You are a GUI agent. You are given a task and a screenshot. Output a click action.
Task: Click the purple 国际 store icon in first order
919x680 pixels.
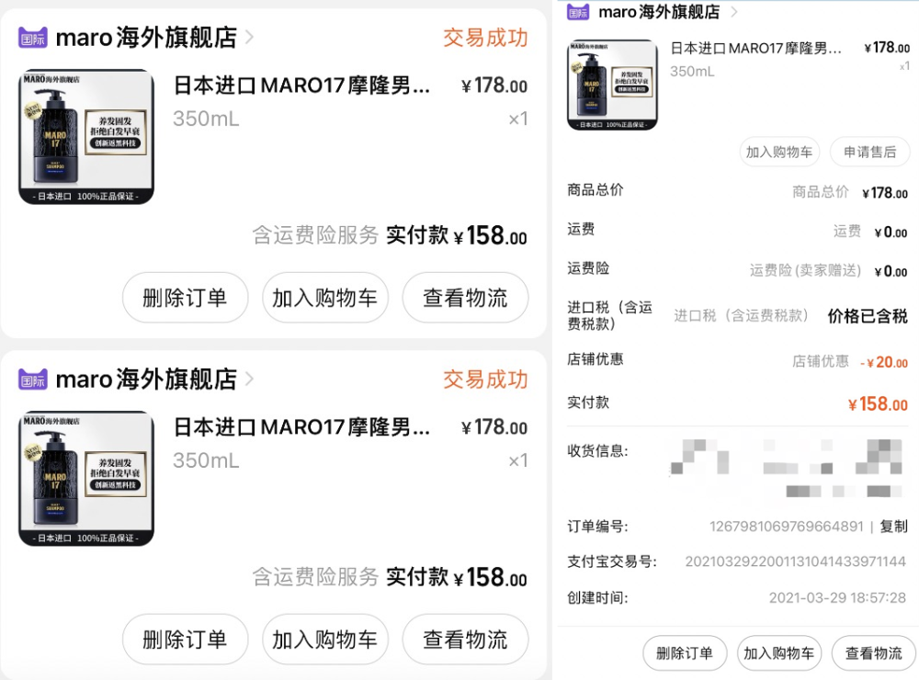click(33, 38)
